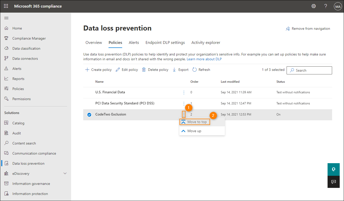This screenshot has height=201, width=344.
Task: Click the Compliance Manager trophy icon
Action: click(7, 38)
